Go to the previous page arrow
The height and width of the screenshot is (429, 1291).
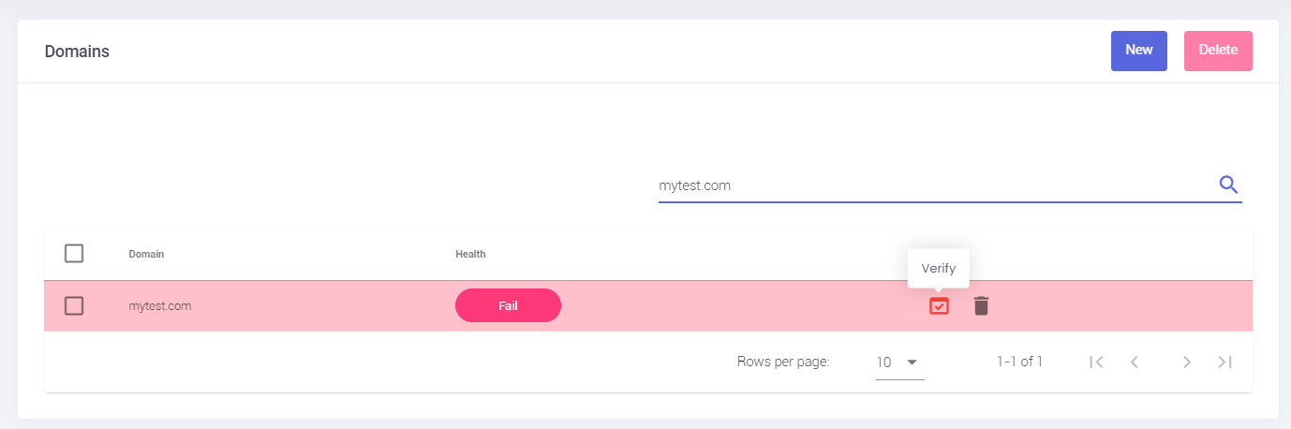tap(1134, 362)
